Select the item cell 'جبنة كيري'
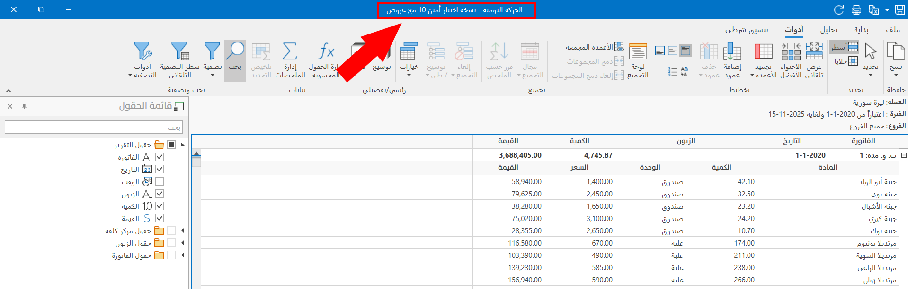This screenshot has height=289, width=908. click(x=828, y=219)
